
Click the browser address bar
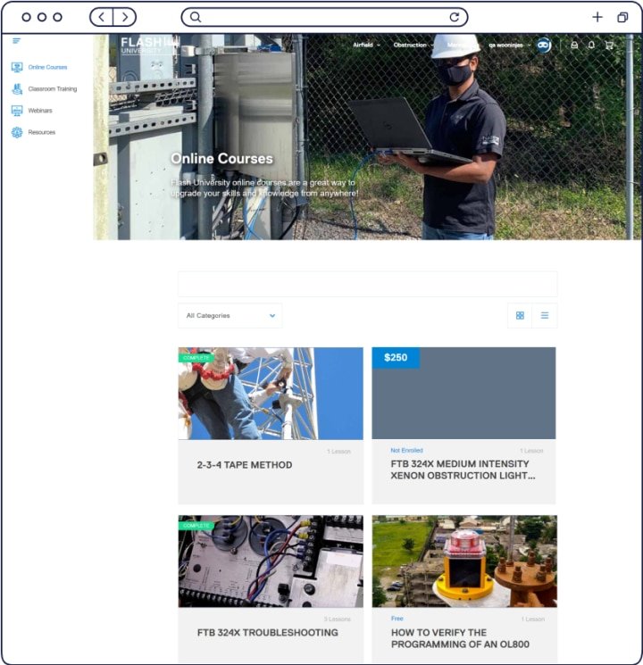(x=325, y=17)
